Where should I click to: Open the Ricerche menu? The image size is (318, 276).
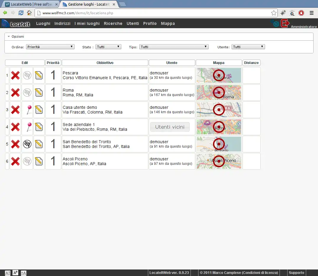pos(113,24)
